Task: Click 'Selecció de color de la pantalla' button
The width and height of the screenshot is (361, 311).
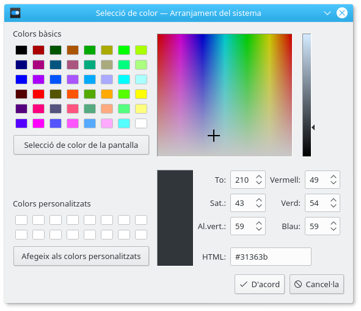Action: pyautogui.click(x=81, y=145)
